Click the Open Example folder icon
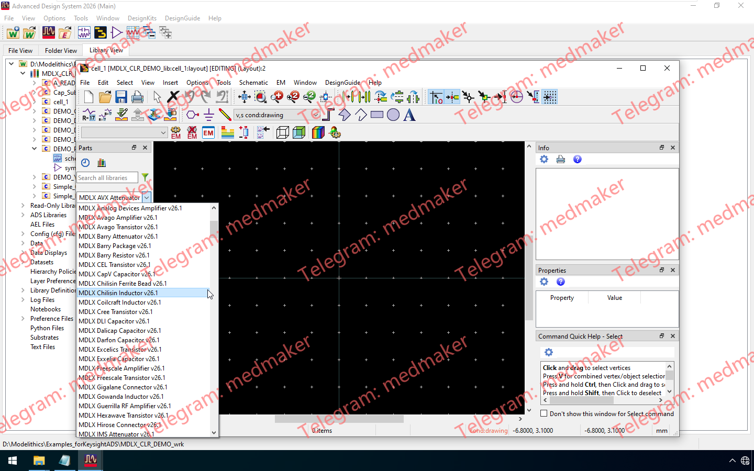Viewport: 754px width, 471px height. tap(65, 33)
